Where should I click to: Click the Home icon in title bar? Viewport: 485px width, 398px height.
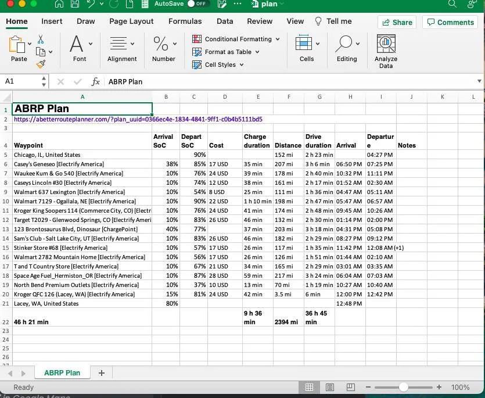point(59,3)
